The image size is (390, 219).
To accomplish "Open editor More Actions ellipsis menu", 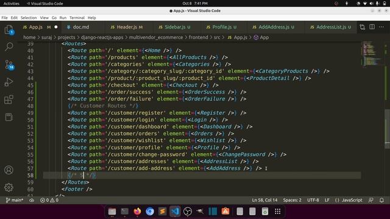I will (x=381, y=27).
